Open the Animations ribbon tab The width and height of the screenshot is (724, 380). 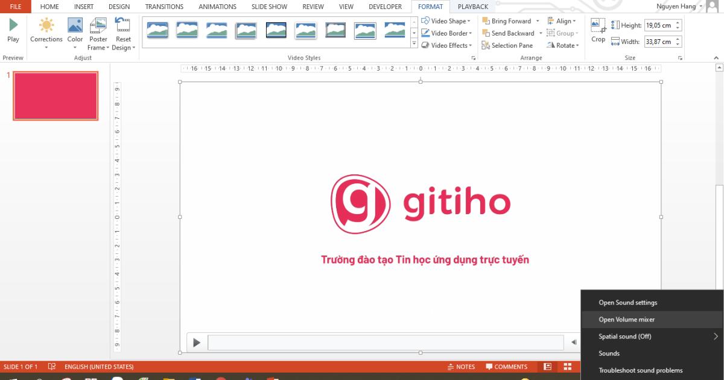217,7
